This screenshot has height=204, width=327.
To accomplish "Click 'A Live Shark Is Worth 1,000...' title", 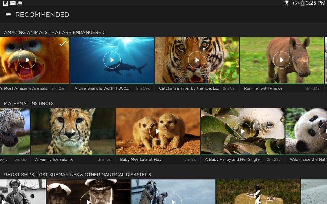I will pyautogui.click(x=102, y=88).
